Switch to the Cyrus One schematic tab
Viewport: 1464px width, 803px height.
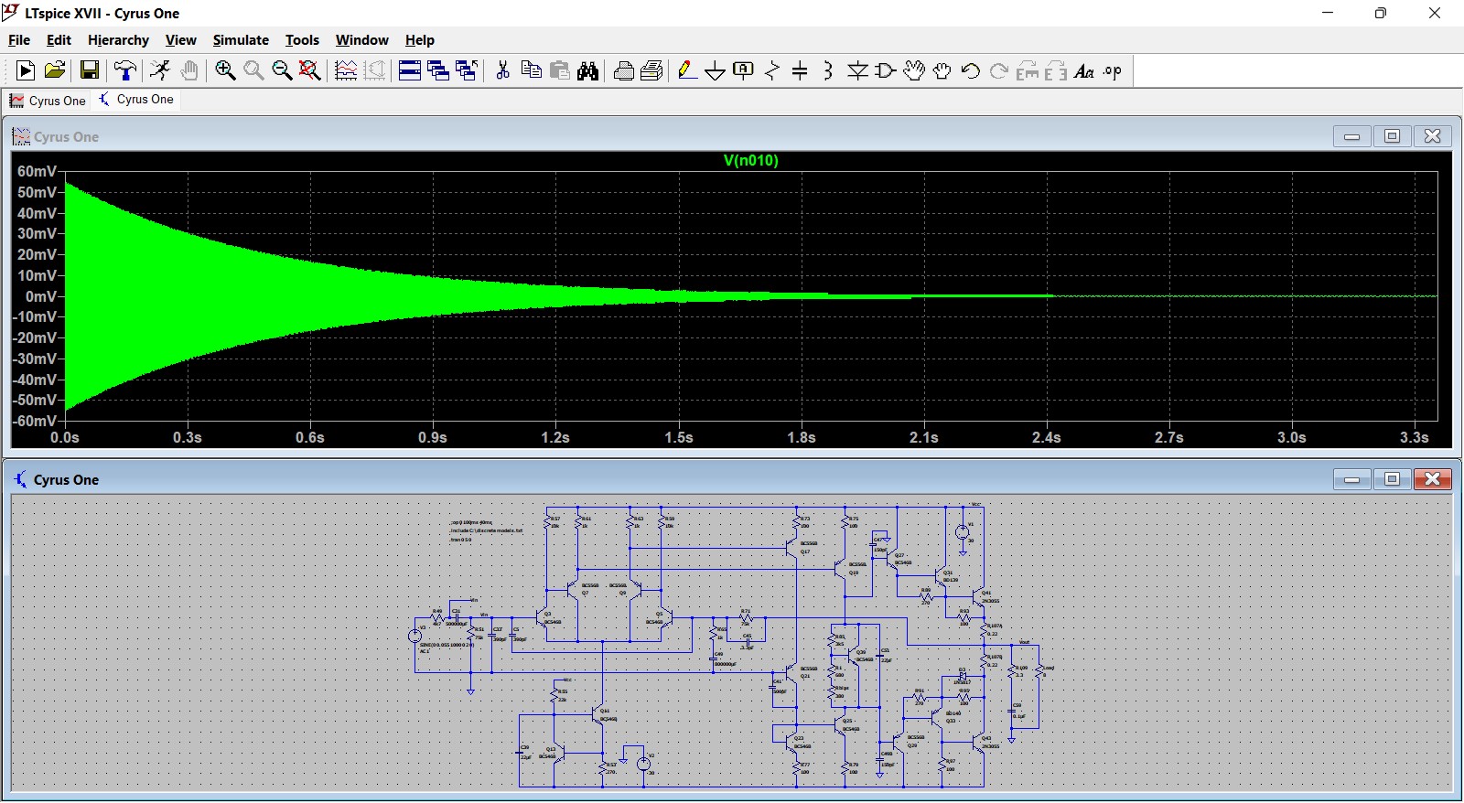136,100
